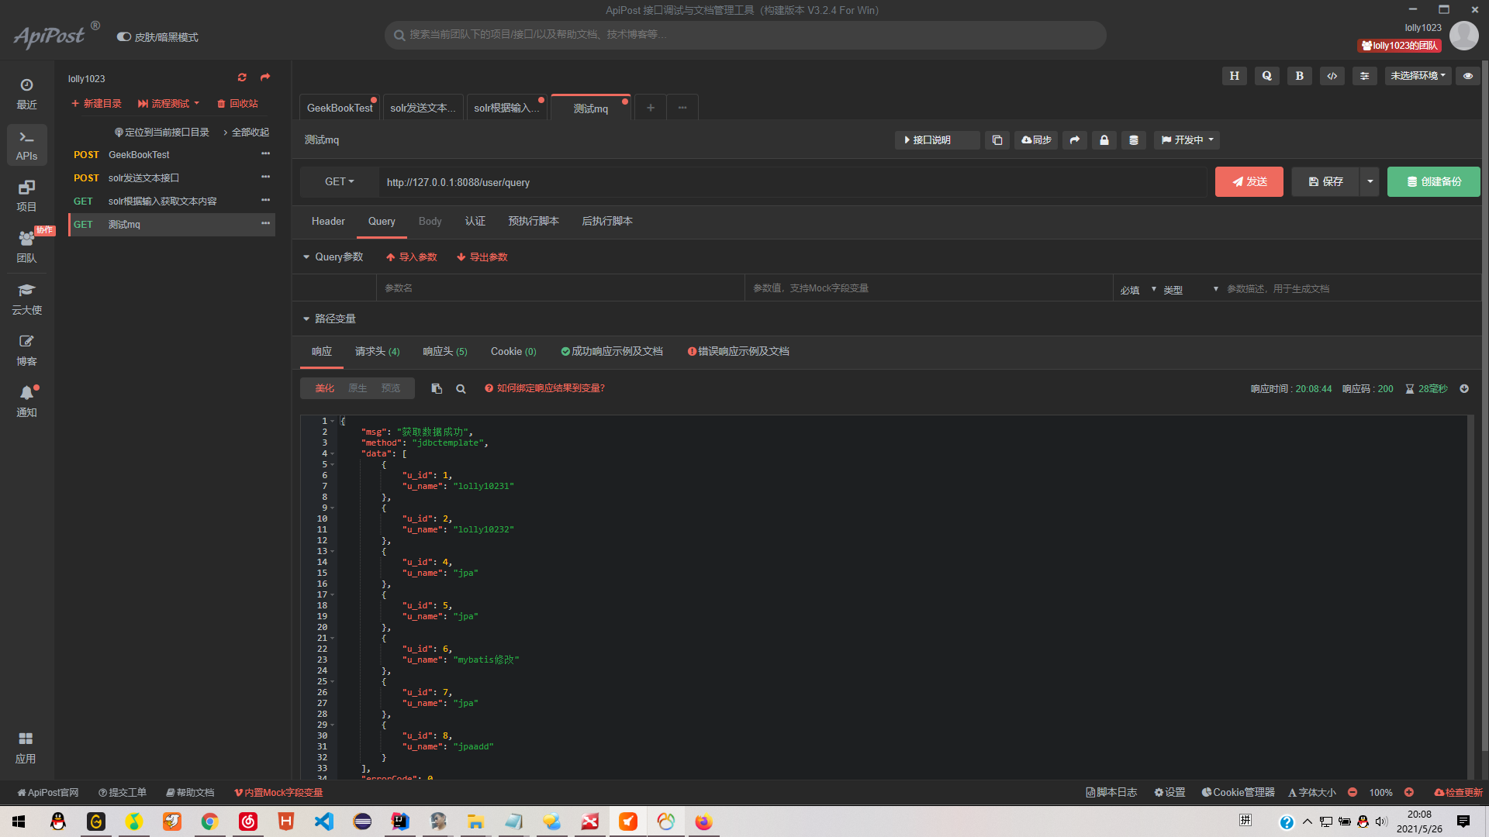
Task: Send the request with 发送 button
Action: [1249, 181]
